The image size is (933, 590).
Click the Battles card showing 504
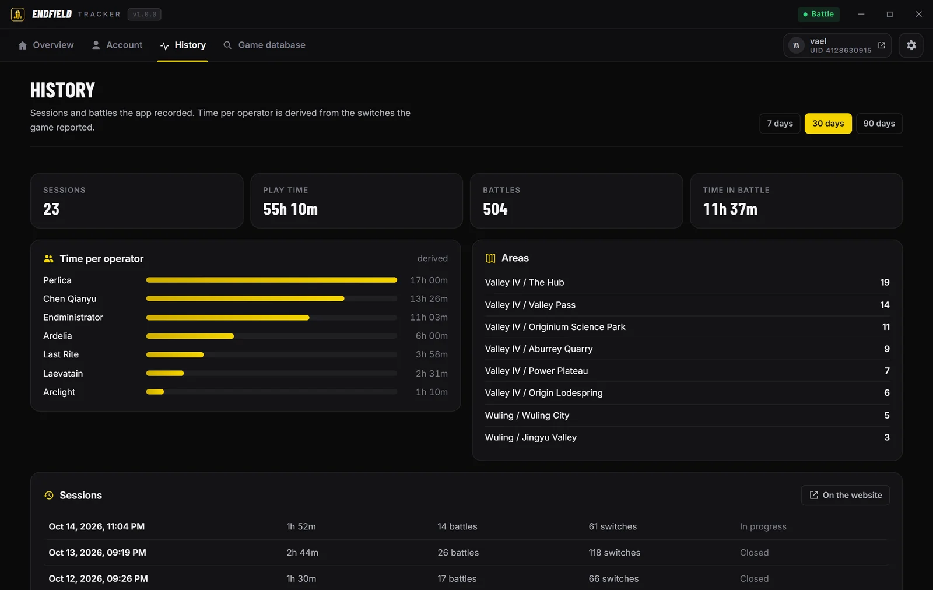(x=576, y=201)
